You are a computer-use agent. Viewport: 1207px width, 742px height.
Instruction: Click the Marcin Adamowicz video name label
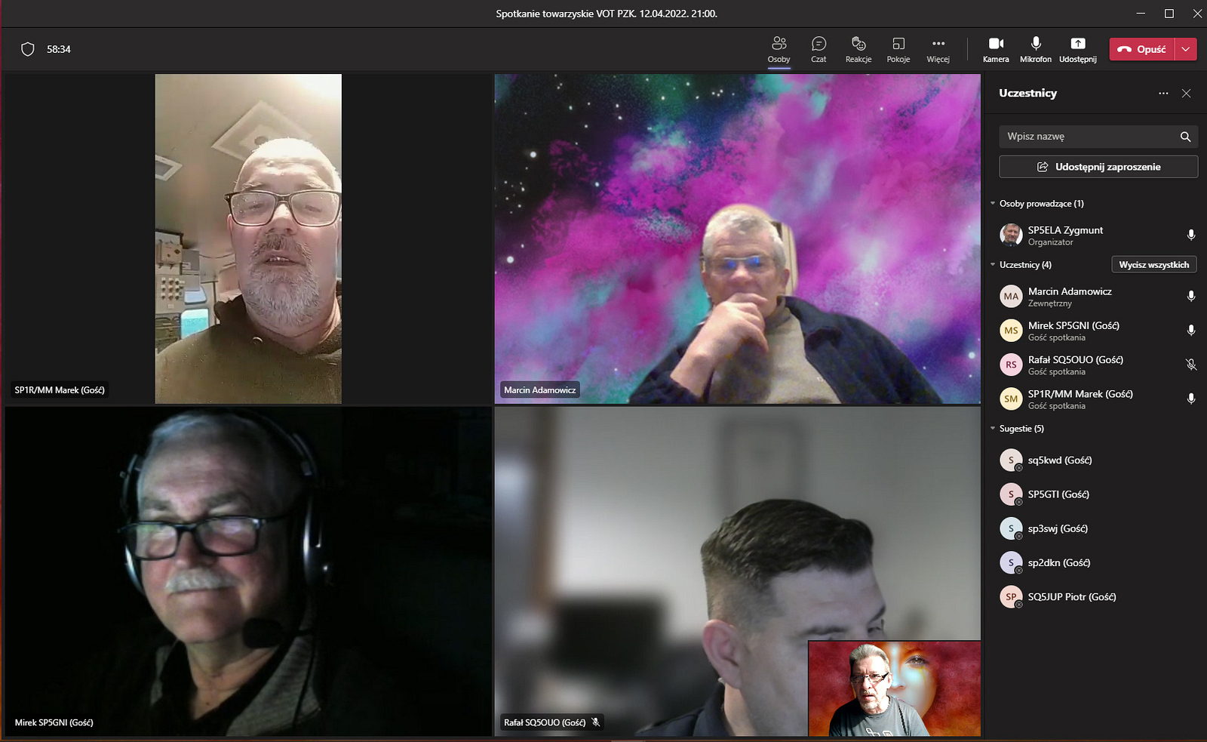click(540, 390)
